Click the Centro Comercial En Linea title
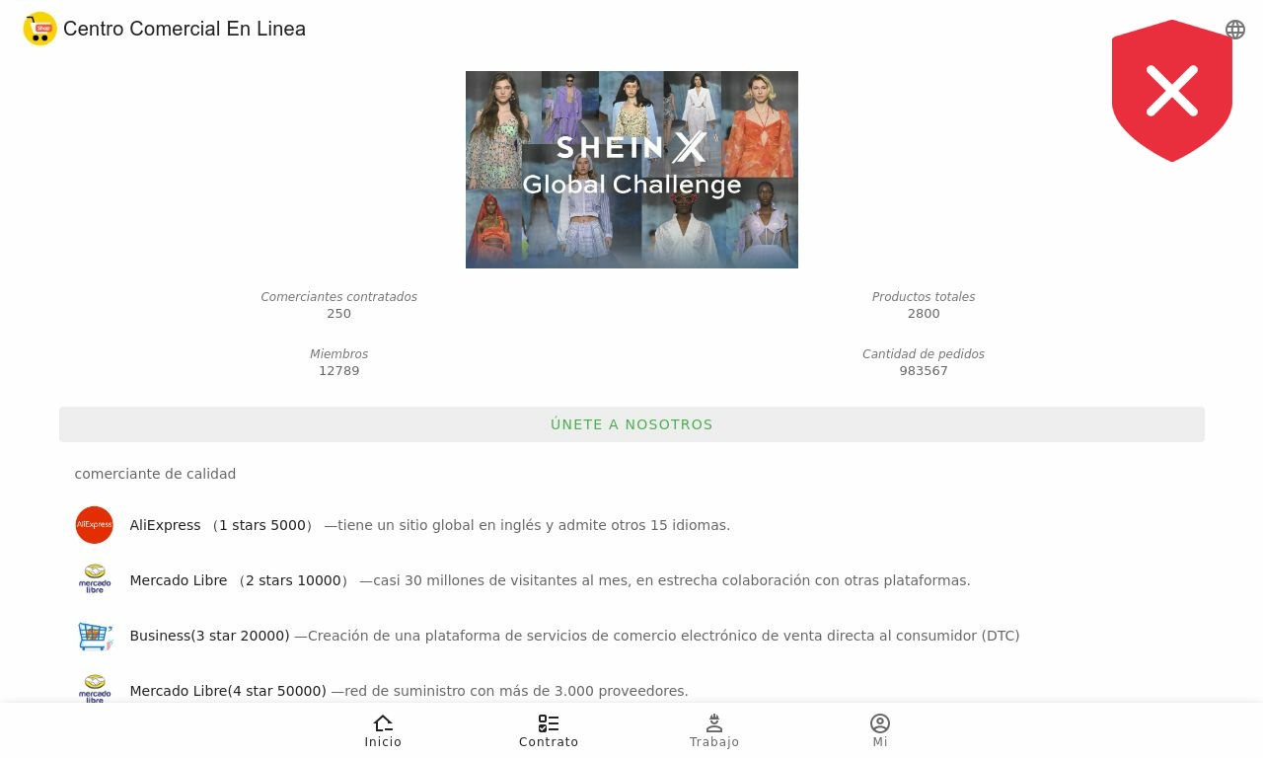The image size is (1263, 758). tap(185, 29)
